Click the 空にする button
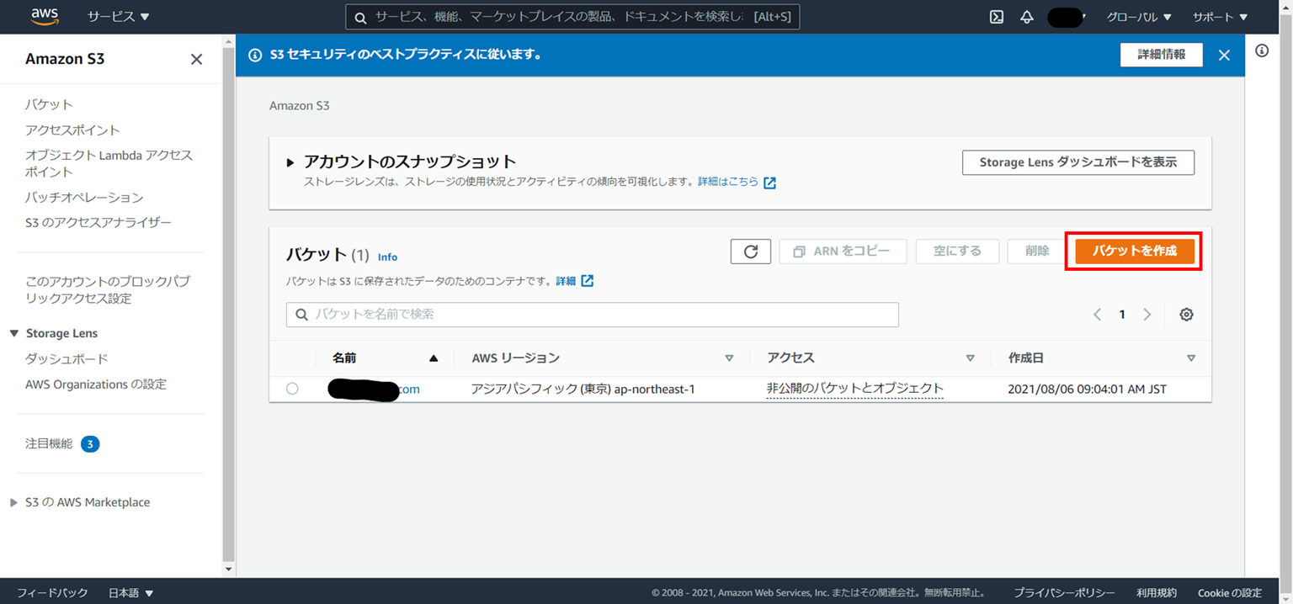The width and height of the screenshot is (1293, 604). (957, 252)
